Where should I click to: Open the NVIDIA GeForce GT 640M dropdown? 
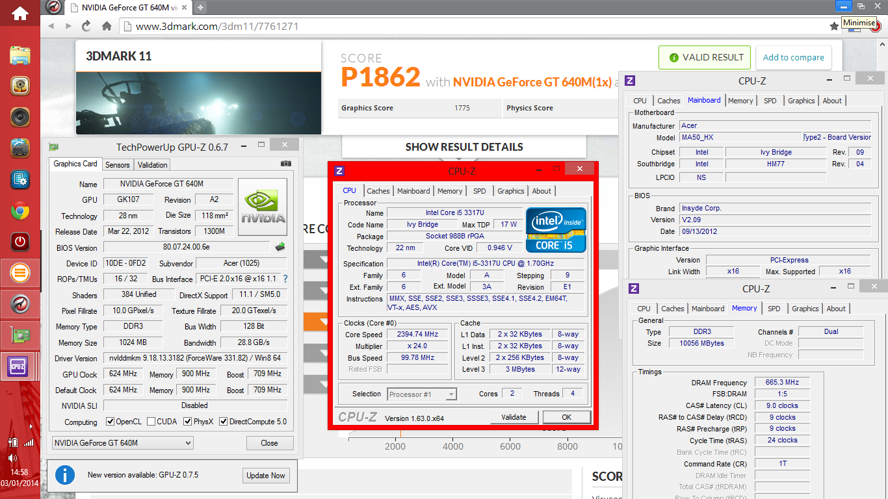tap(122, 443)
